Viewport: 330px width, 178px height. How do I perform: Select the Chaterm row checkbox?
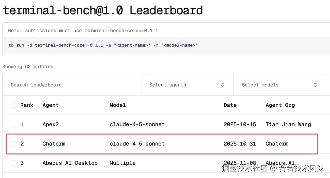[x=13, y=144]
